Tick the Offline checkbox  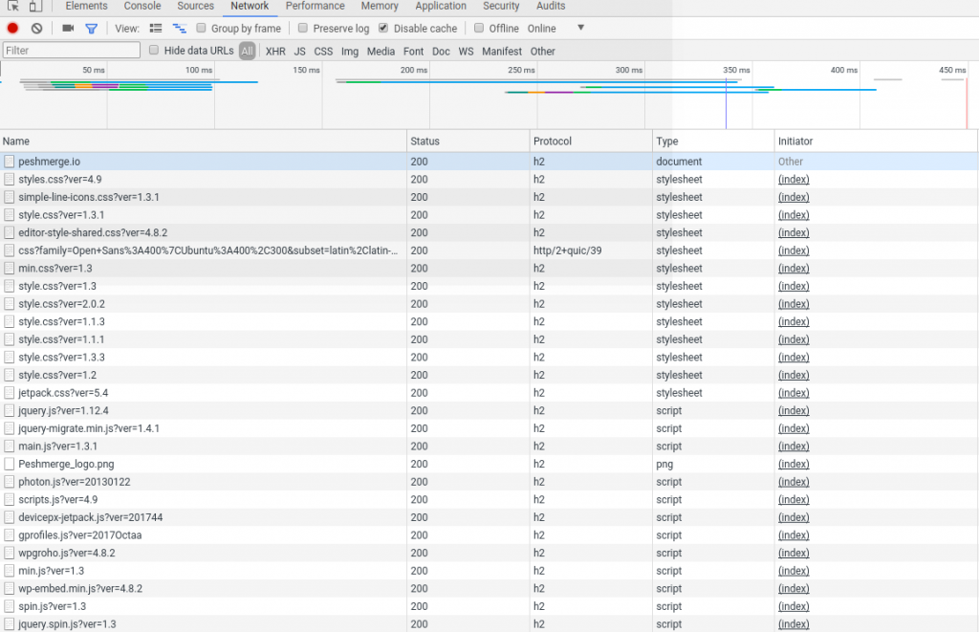point(479,28)
